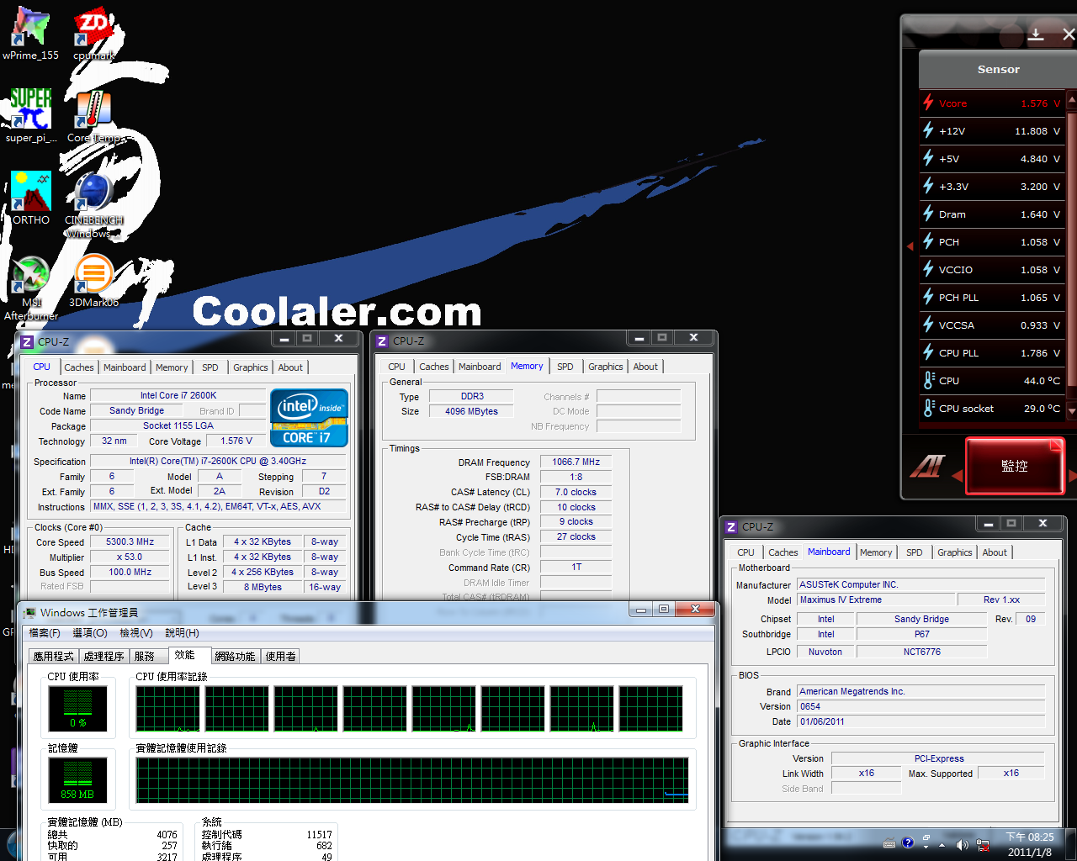1077x861 pixels.
Task: Click the thermometer icon beside CPU temperature
Action: 928,380
